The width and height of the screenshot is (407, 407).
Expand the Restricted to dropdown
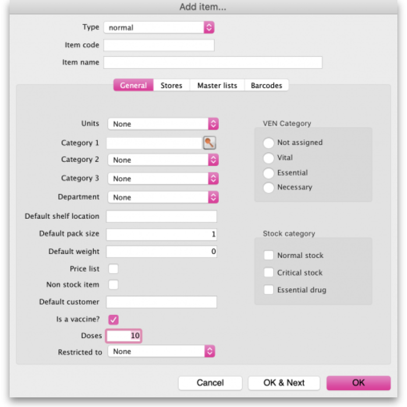(161, 352)
